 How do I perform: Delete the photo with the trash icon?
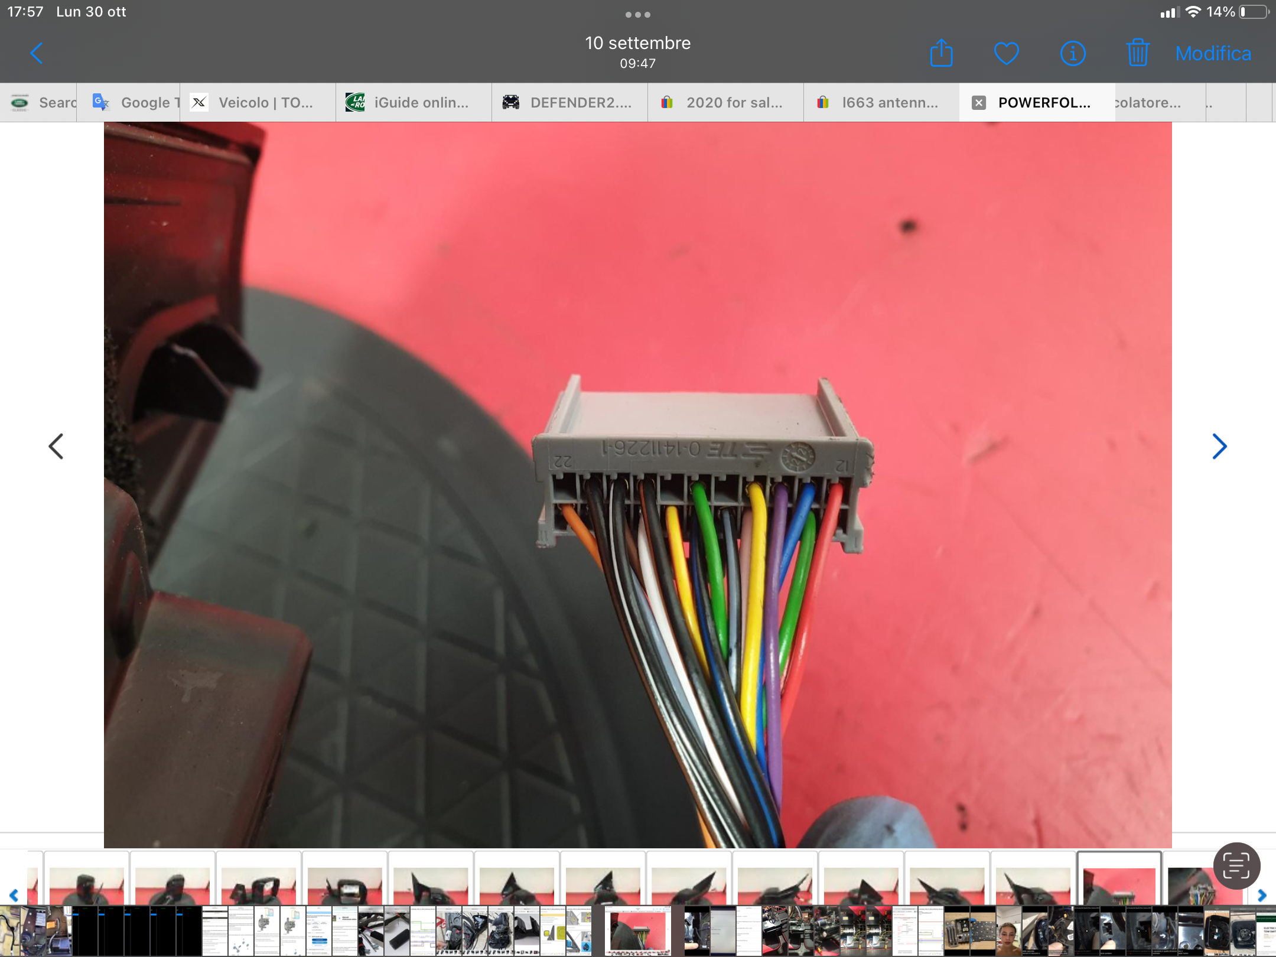1137,53
